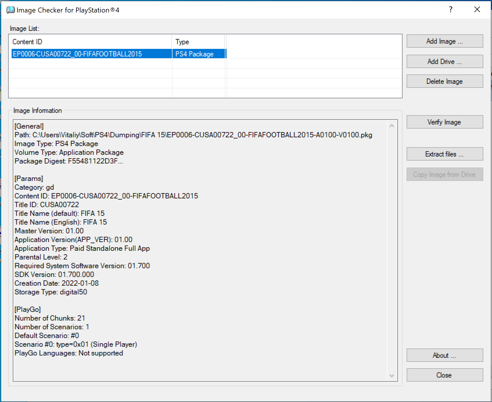The width and height of the screenshot is (492, 402).
Task: Click the Required System Software Version line
Action: 82,266
